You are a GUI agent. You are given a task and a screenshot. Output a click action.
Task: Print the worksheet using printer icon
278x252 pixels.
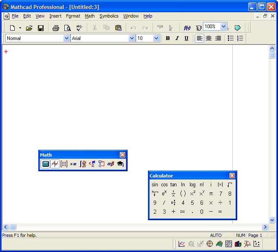click(x=56, y=28)
